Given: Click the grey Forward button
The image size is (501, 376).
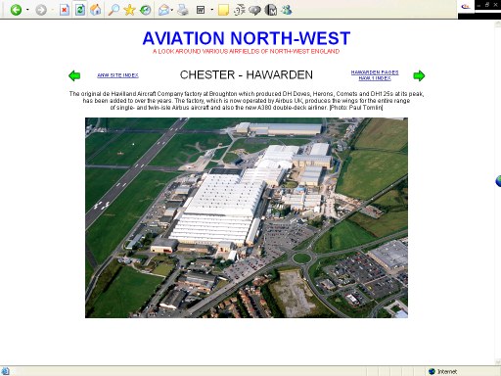Looking at the screenshot, I should [x=41, y=10].
